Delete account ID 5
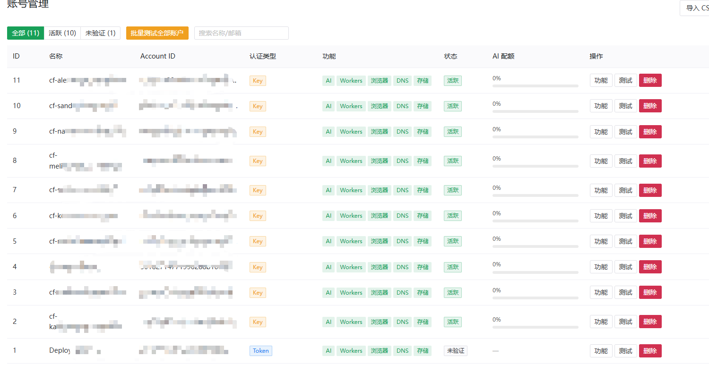The image size is (709, 365). tap(650, 241)
